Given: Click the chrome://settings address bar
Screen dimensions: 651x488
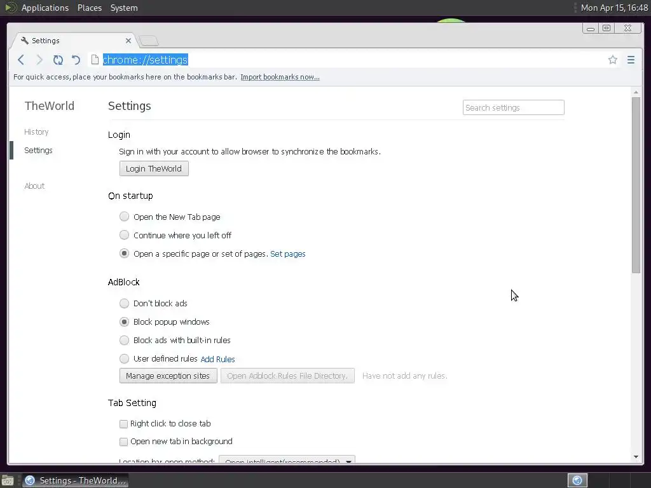Looking at the screenshot, I should pos(349,60).
